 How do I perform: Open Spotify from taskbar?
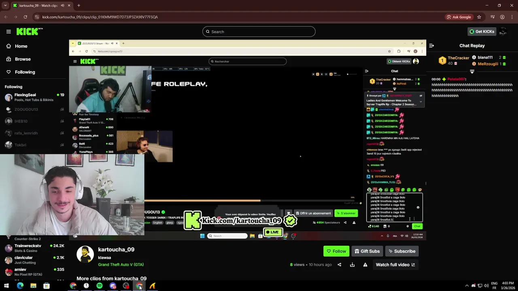[100, 286]
